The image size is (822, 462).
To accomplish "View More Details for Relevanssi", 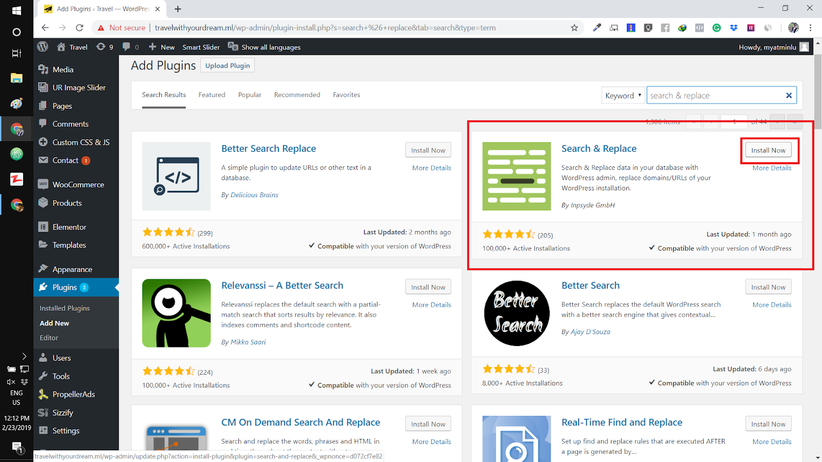I will coord(432,305).
